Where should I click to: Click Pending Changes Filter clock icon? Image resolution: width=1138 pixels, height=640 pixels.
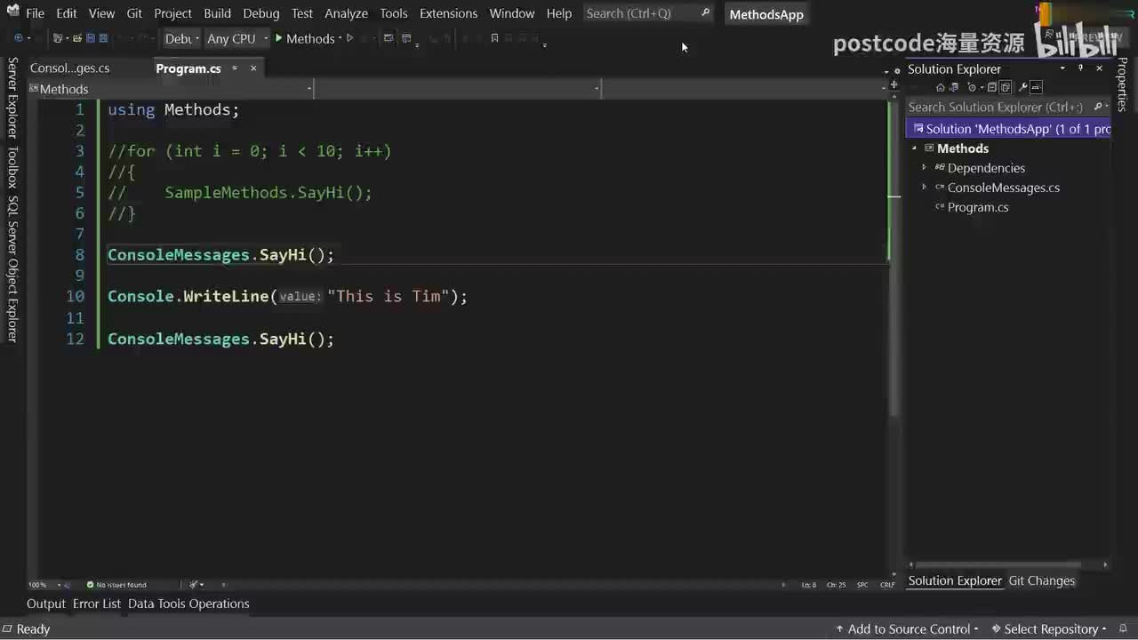pos(973,87)
